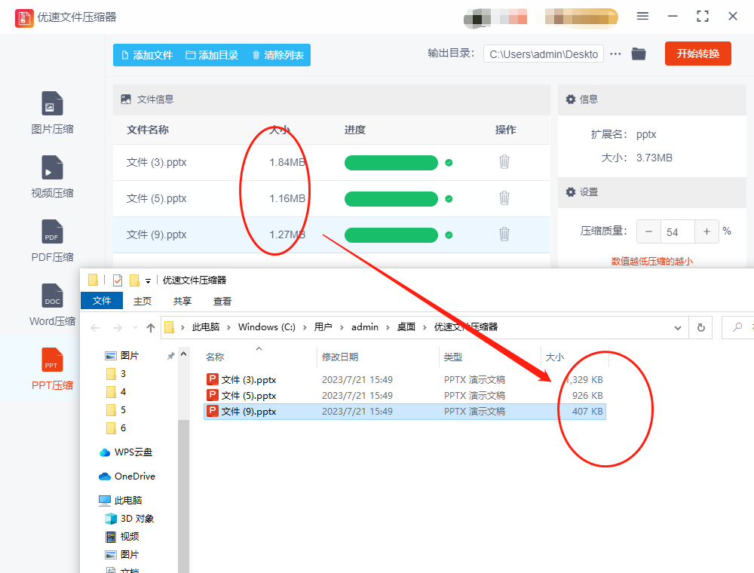The image size is (754, 573).
Task: Open folder 3 in navigation pane
Action: click(x=116, y=373)
